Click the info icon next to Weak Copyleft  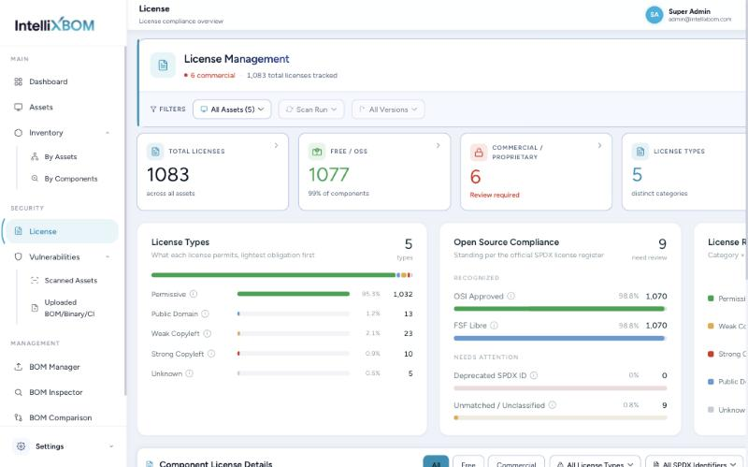207,333
